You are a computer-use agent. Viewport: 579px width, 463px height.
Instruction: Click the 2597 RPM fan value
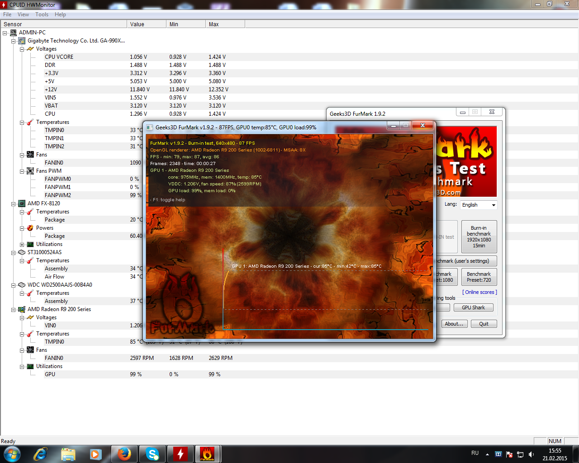(142, 358)
